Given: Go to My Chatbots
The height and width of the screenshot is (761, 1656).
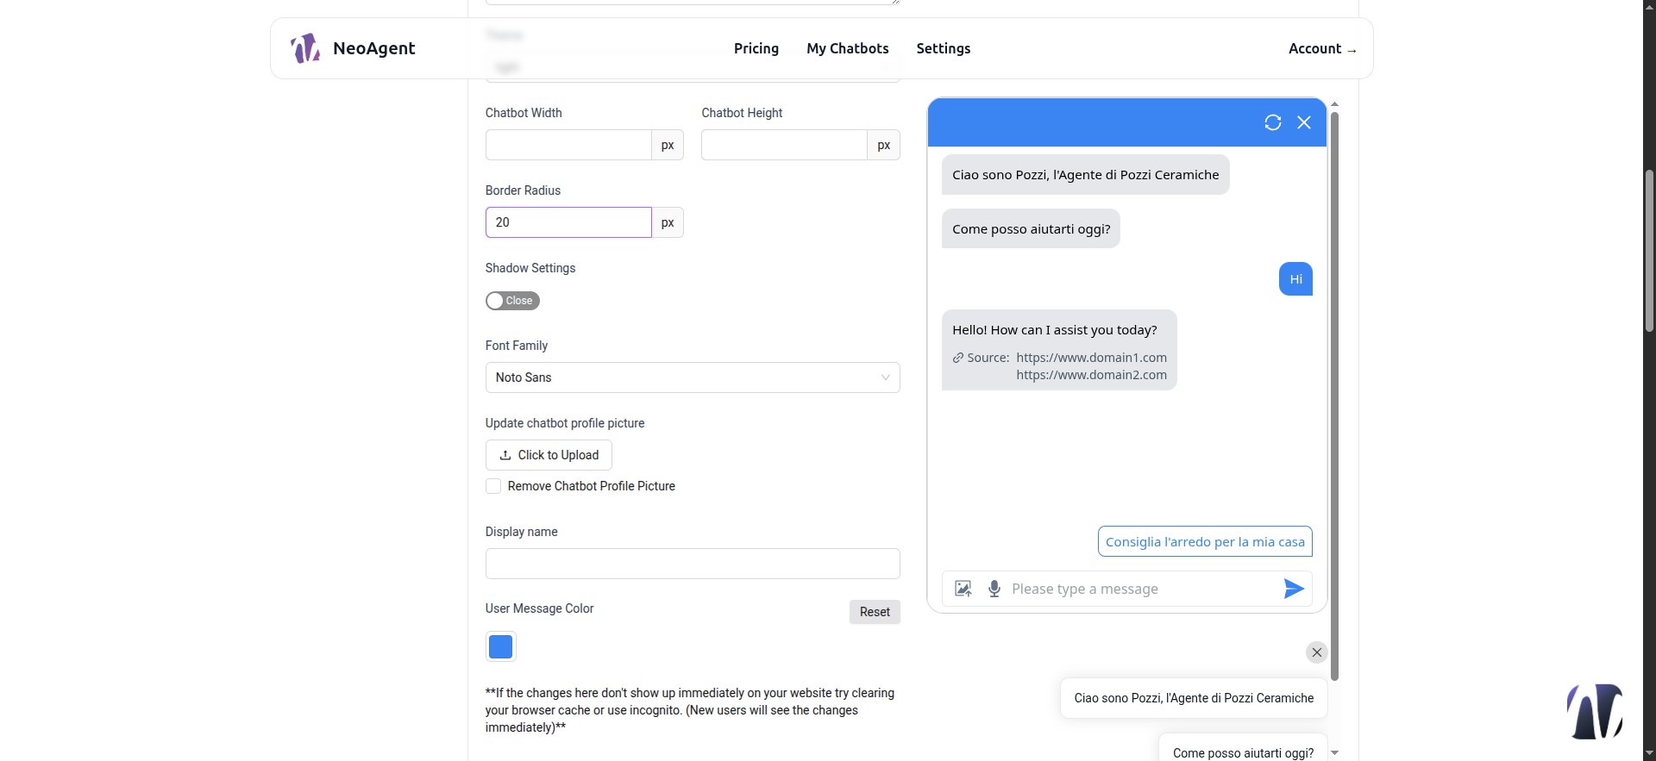Looking at the screenshot, I should pyautogui.click(x=848, y=48).
